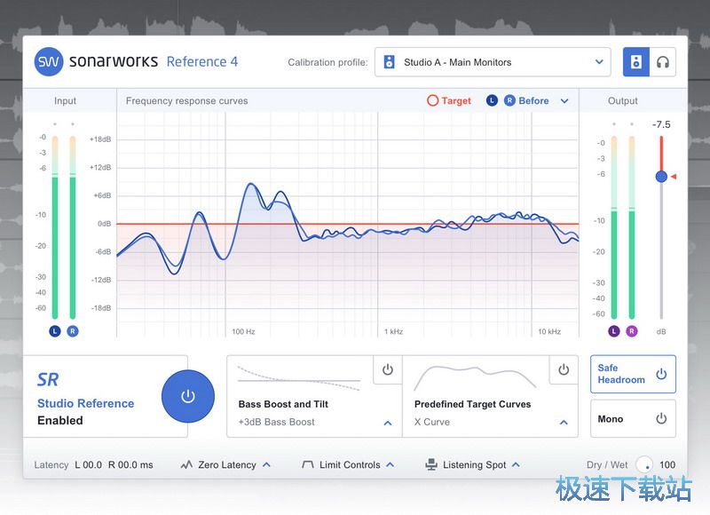Toggle Predefined Target Curves power
The image size is (710, 515).
click(563, 370)
